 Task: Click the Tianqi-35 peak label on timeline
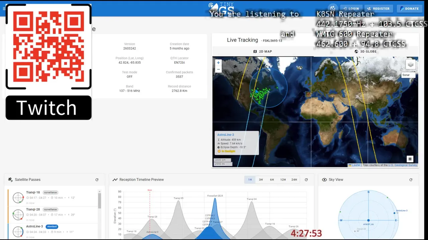click(x=179, y=198)
